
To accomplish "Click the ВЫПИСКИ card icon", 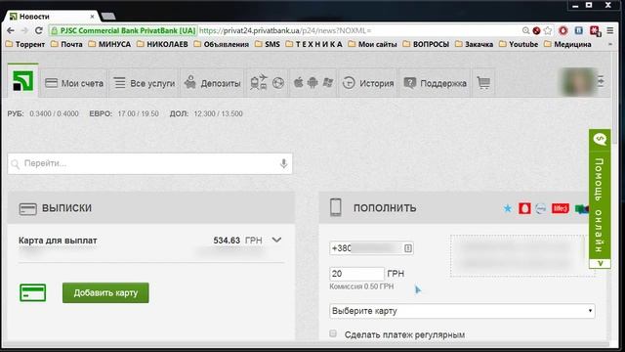I will pos(28,208).
